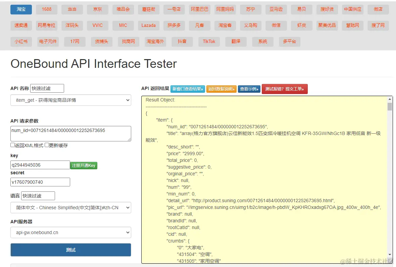This screenshot has height=267, width=396.
Task: Open the 微店 platform tab
Action: click(x=378, y=9)
